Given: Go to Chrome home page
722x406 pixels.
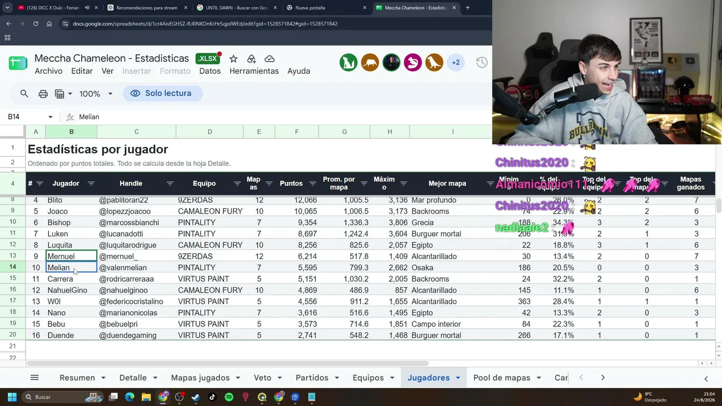Looking at the screenshot, I should click(49, 24).
